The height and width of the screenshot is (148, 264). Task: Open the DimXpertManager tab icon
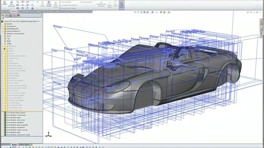[x=14, y=15]
